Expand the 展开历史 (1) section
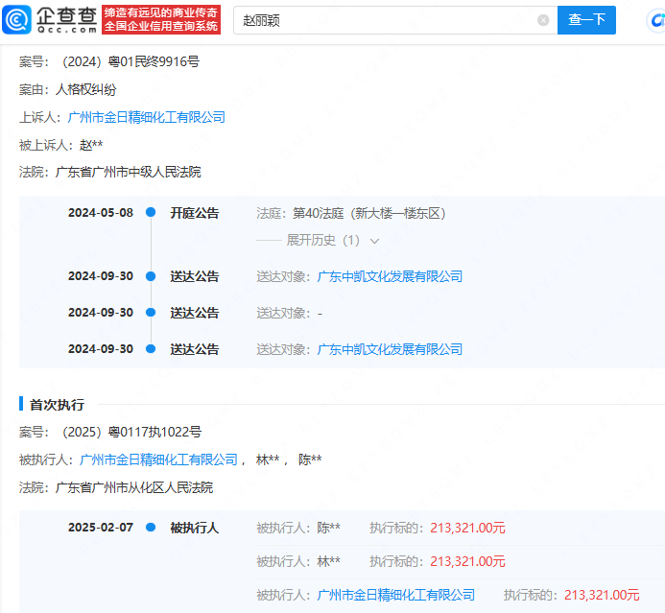 point(322,241)
